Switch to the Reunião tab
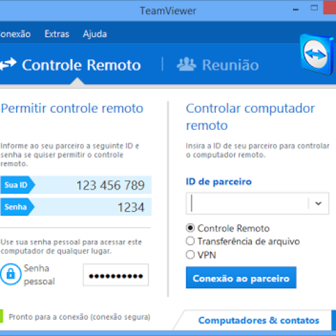 (218, 65)
